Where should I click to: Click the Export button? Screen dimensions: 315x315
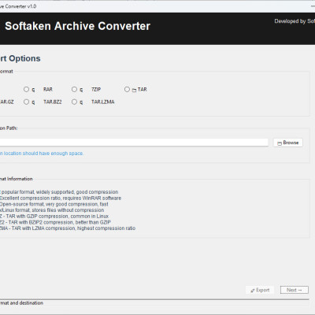point(260,290)
